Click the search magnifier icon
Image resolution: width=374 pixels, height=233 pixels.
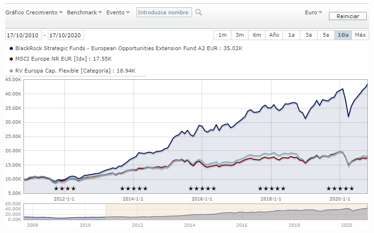pos(199,12)
